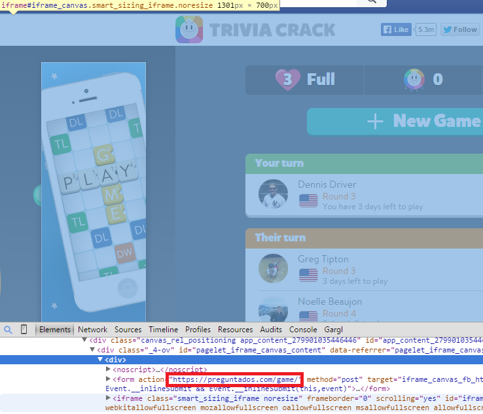Click the heart lives icon
The image size is (483, 414).
(287, 80)
